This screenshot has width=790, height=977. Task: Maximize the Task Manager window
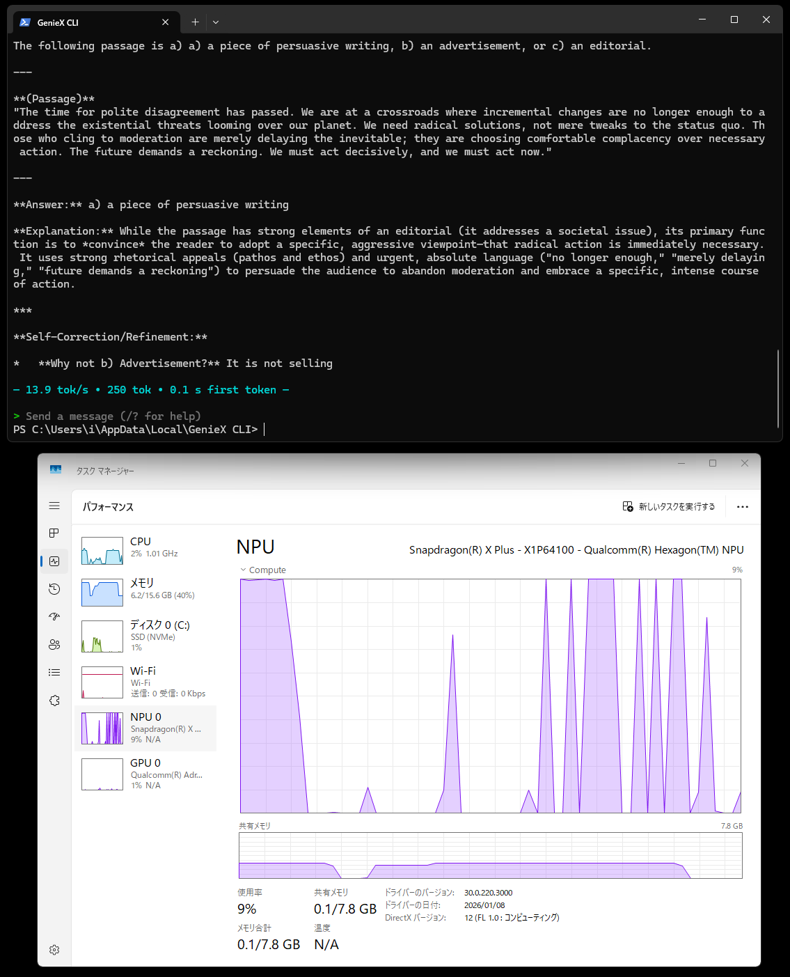pos(713,463)
